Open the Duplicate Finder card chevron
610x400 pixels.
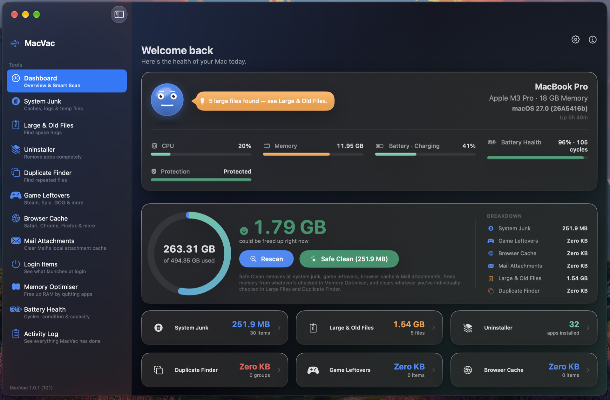(279, 370)
